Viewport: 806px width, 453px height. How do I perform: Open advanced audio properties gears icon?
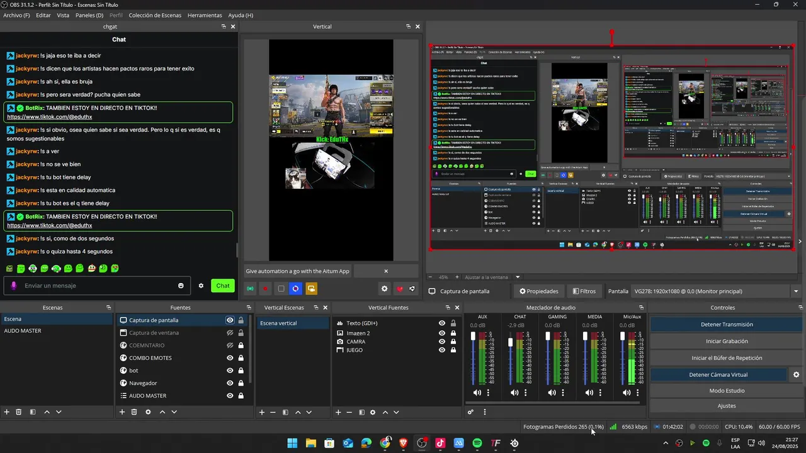[x=470, y=412]
